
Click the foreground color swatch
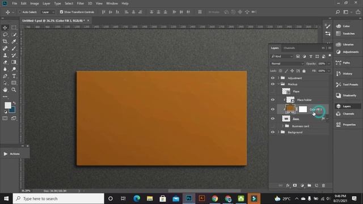click(7, 105)
